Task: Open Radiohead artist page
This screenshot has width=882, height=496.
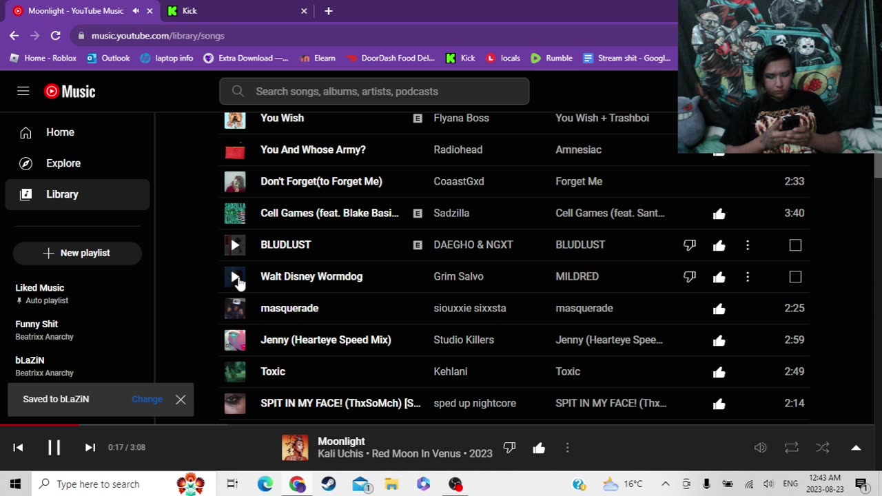Action: coord(458,149)
